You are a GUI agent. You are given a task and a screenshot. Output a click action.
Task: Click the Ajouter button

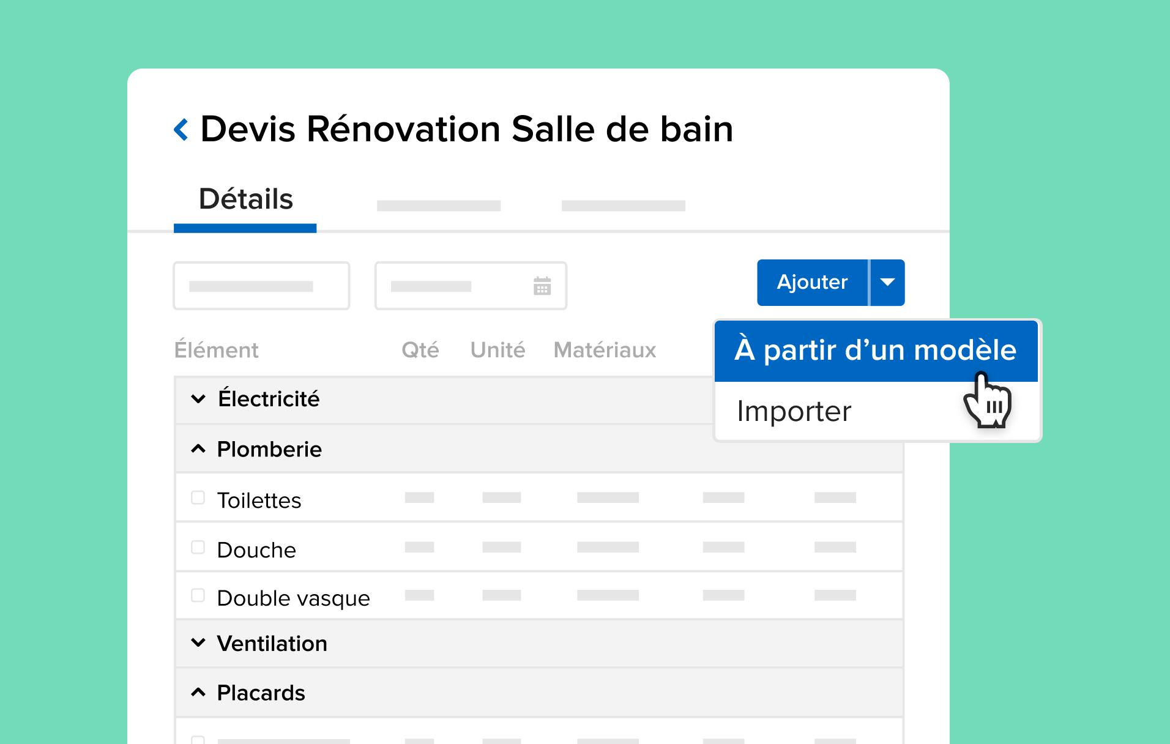point(812,282)
